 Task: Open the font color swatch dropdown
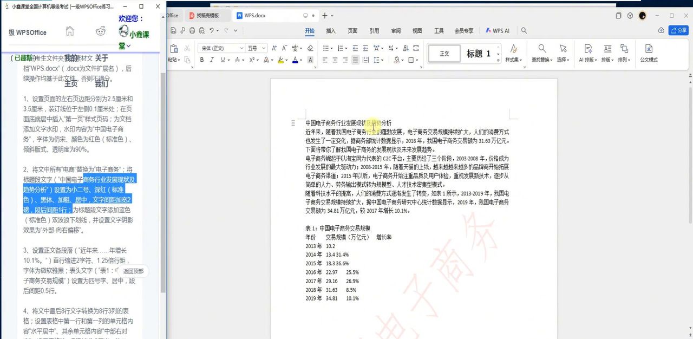300,59
